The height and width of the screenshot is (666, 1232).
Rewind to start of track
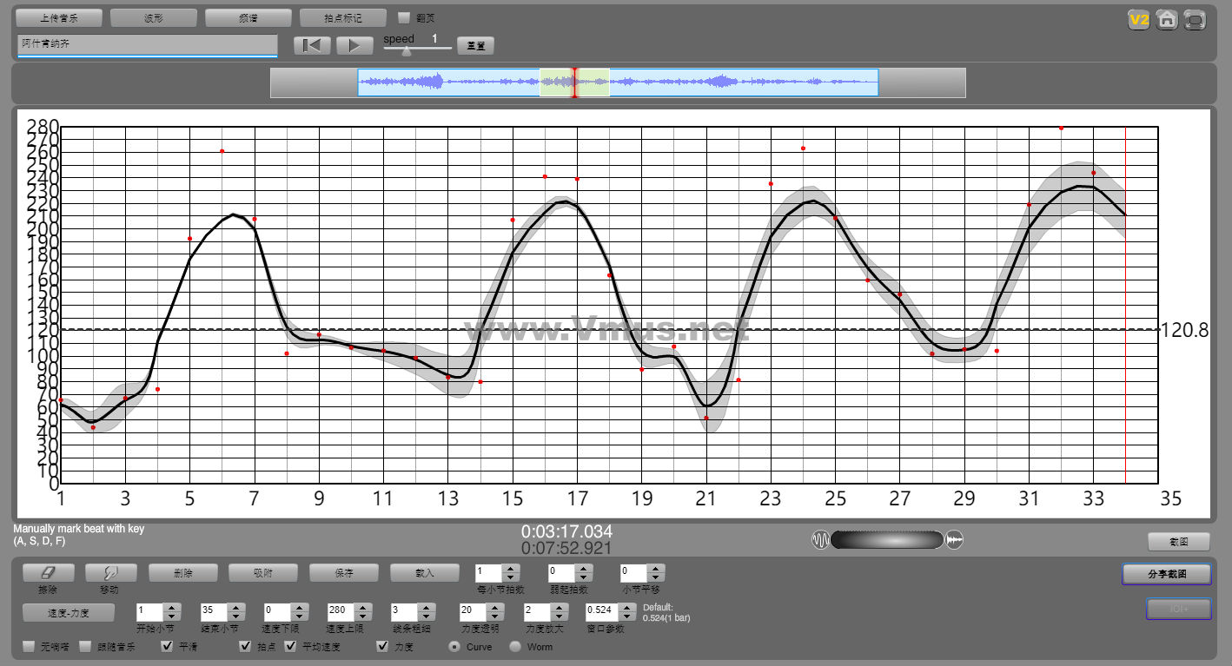click(312, 45)
